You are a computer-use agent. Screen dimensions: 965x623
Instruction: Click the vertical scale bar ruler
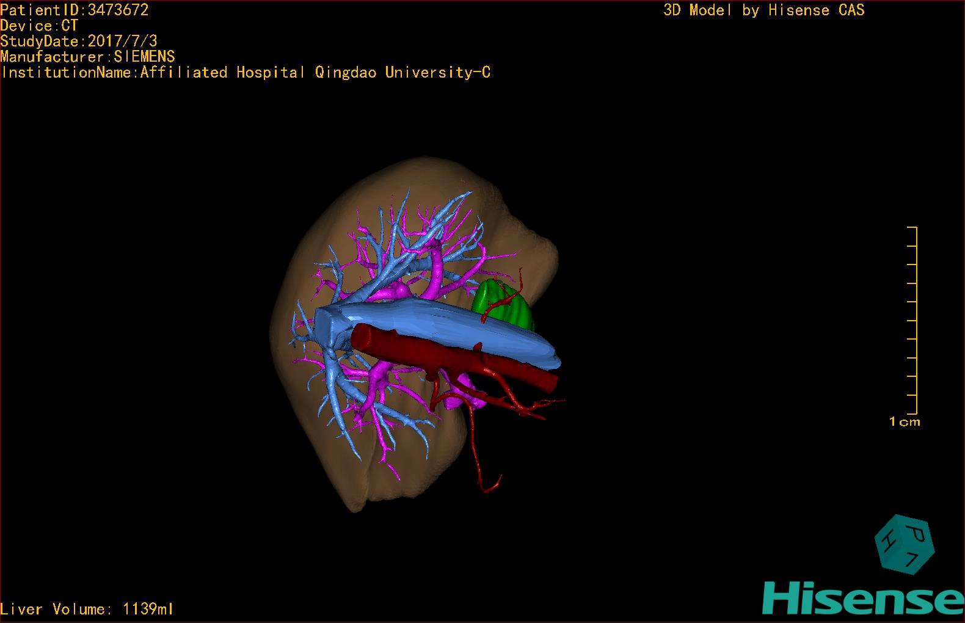coord(912,320)
